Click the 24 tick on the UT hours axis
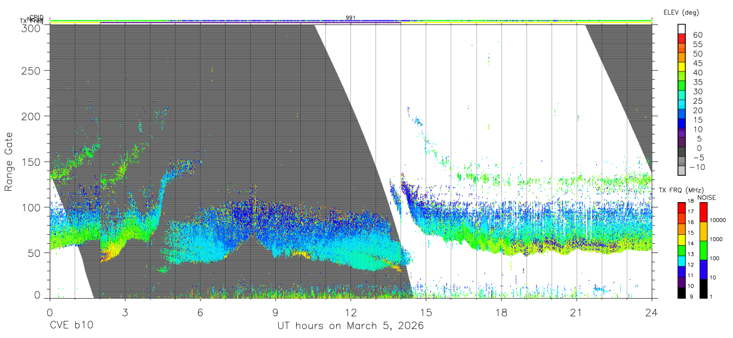Screen dimensions: 733x338 pyautogui.click(x=651, y=312)
